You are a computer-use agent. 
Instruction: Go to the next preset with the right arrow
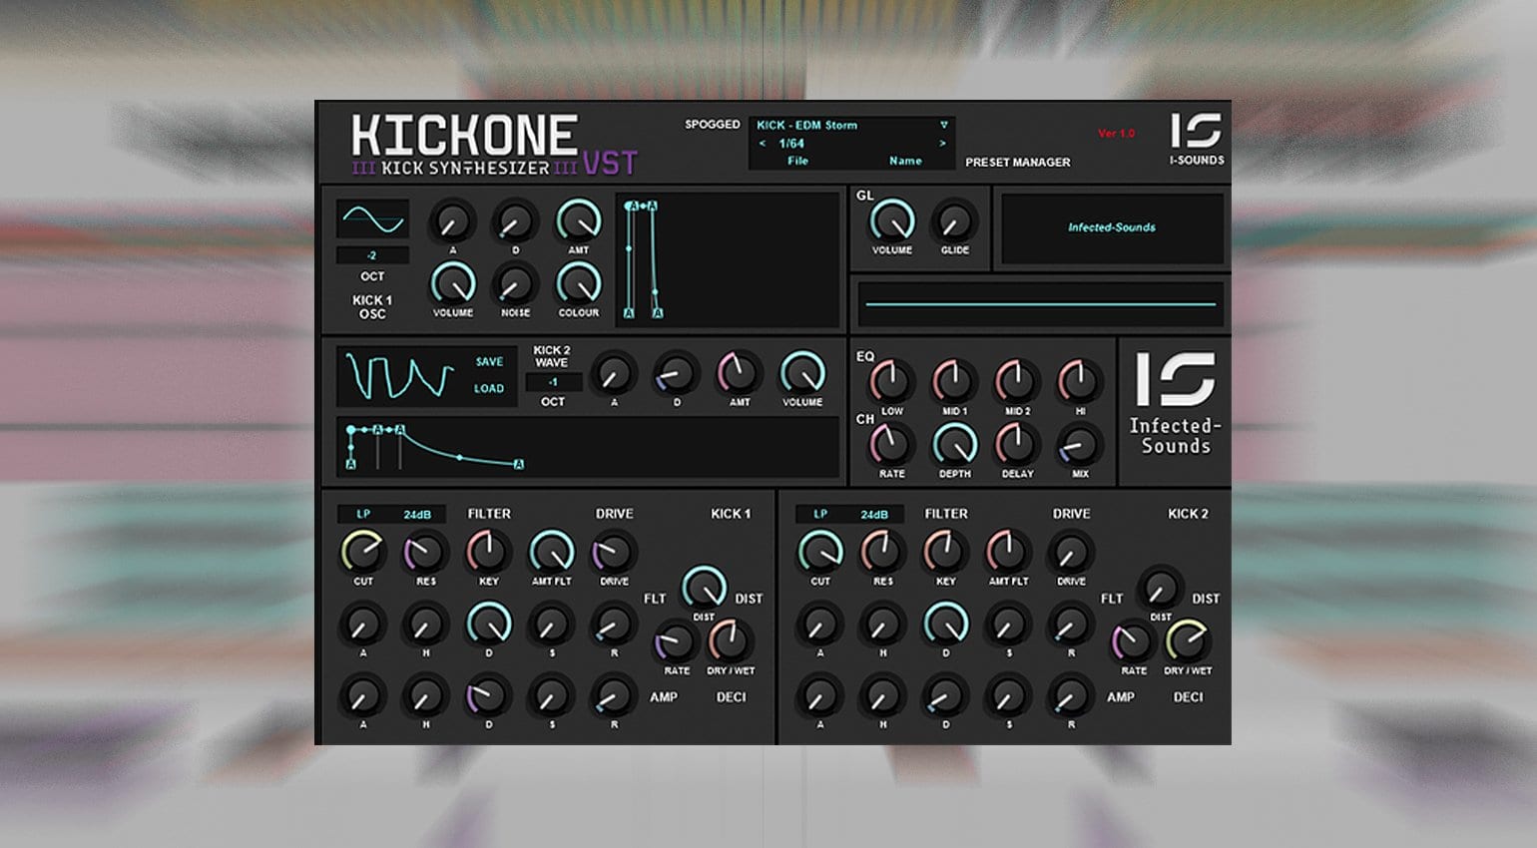tap(942, 144)
